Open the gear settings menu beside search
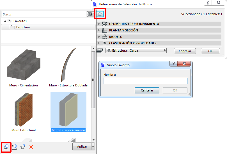 pos(90,14)
